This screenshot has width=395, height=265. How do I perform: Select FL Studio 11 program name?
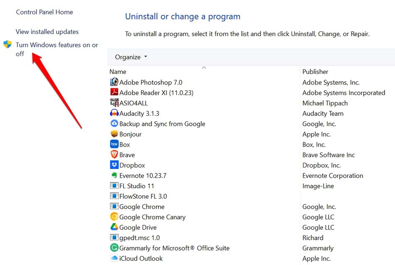click(137, 186)
